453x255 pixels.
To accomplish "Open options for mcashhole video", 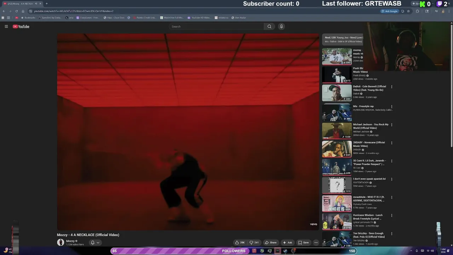I will click(391, 197).
